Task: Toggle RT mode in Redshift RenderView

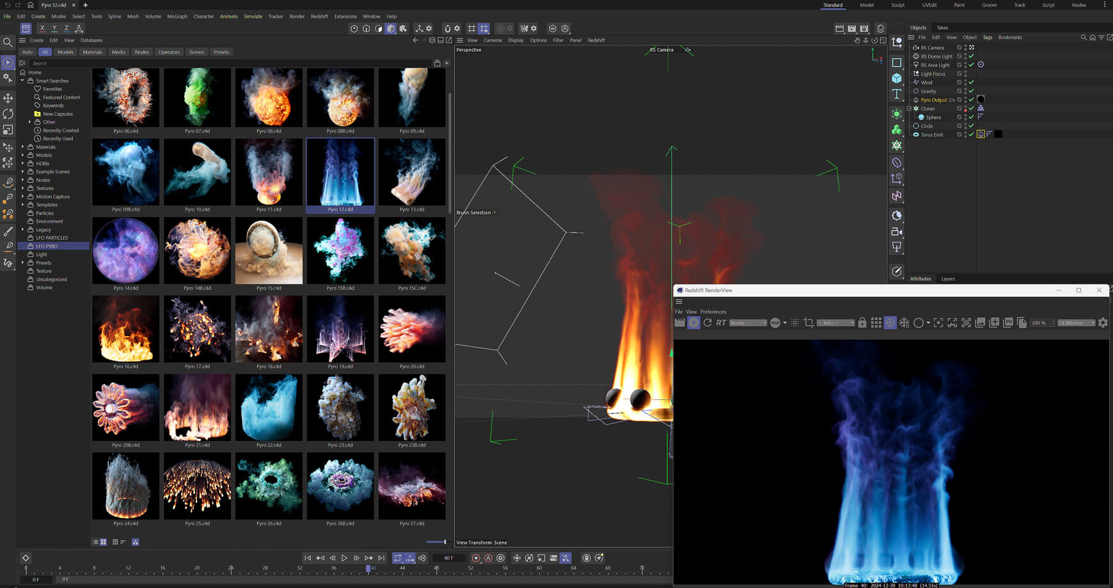Action: (x=721, y=323)
